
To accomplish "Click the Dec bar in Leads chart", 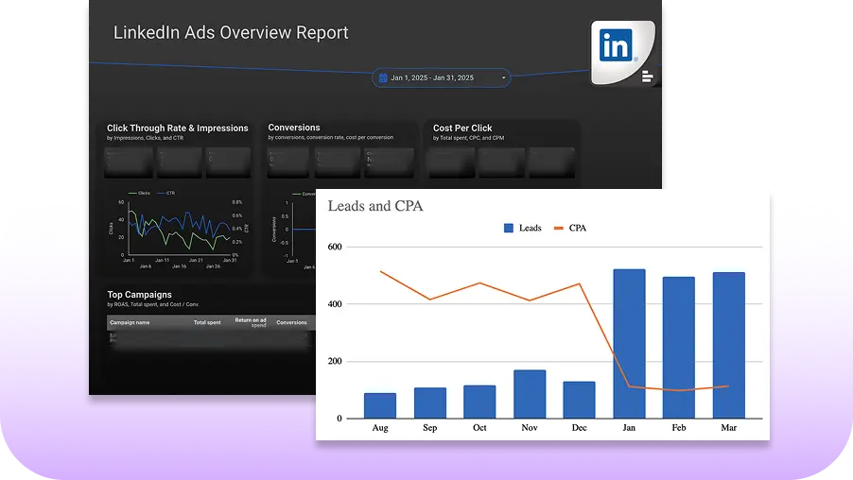I will coord(580,400).
